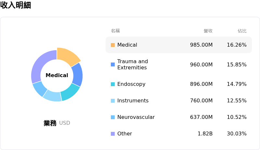Click the orange Medical legend swatch
260x150 pixels.
[x=113, y=45]
